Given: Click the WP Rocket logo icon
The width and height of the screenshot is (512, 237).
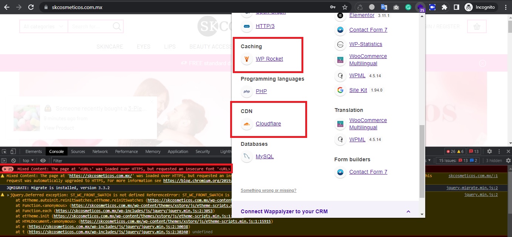Looking at the screenshot, I should pos(246,59).
